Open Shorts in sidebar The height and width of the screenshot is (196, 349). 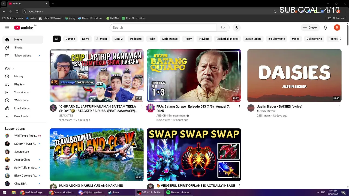tap(23, 47)
